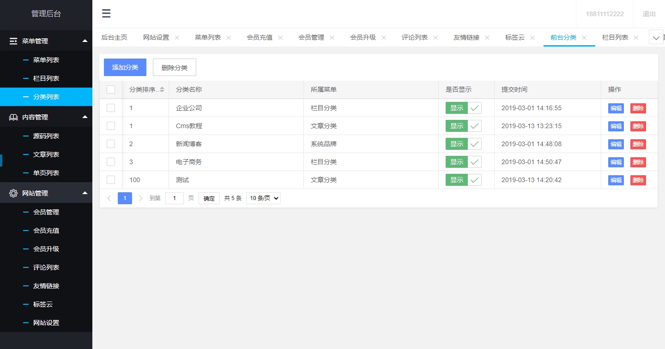Screen dimensions: 665x349
Task: Open the 10 条/页 page size dropdown
Action: point(263,198)
